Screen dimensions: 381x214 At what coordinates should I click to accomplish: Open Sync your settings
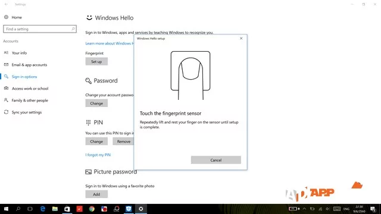26,112
